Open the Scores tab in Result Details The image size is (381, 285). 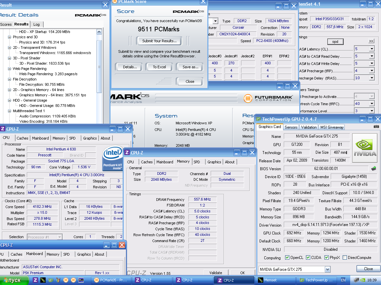6,24
